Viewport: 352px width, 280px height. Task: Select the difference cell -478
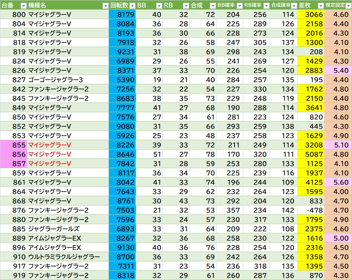click(x=311, y=210)
